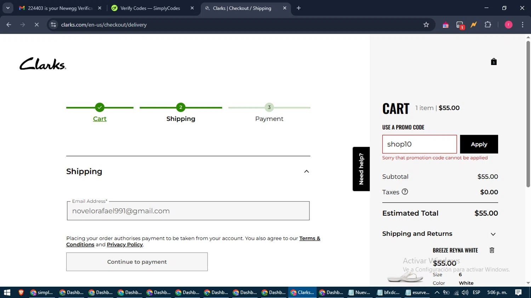Open the Nuev... Notepad taskbar window
This screenshot has height=298, width=531.
click(x=359, y=292)
